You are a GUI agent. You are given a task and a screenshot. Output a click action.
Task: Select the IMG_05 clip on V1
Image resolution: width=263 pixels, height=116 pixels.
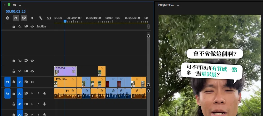point(65,82)
